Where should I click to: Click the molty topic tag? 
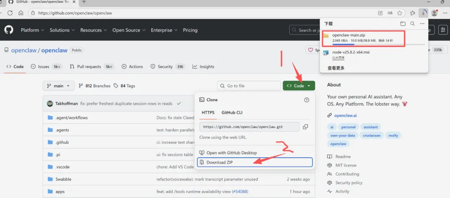coord(393,135)
